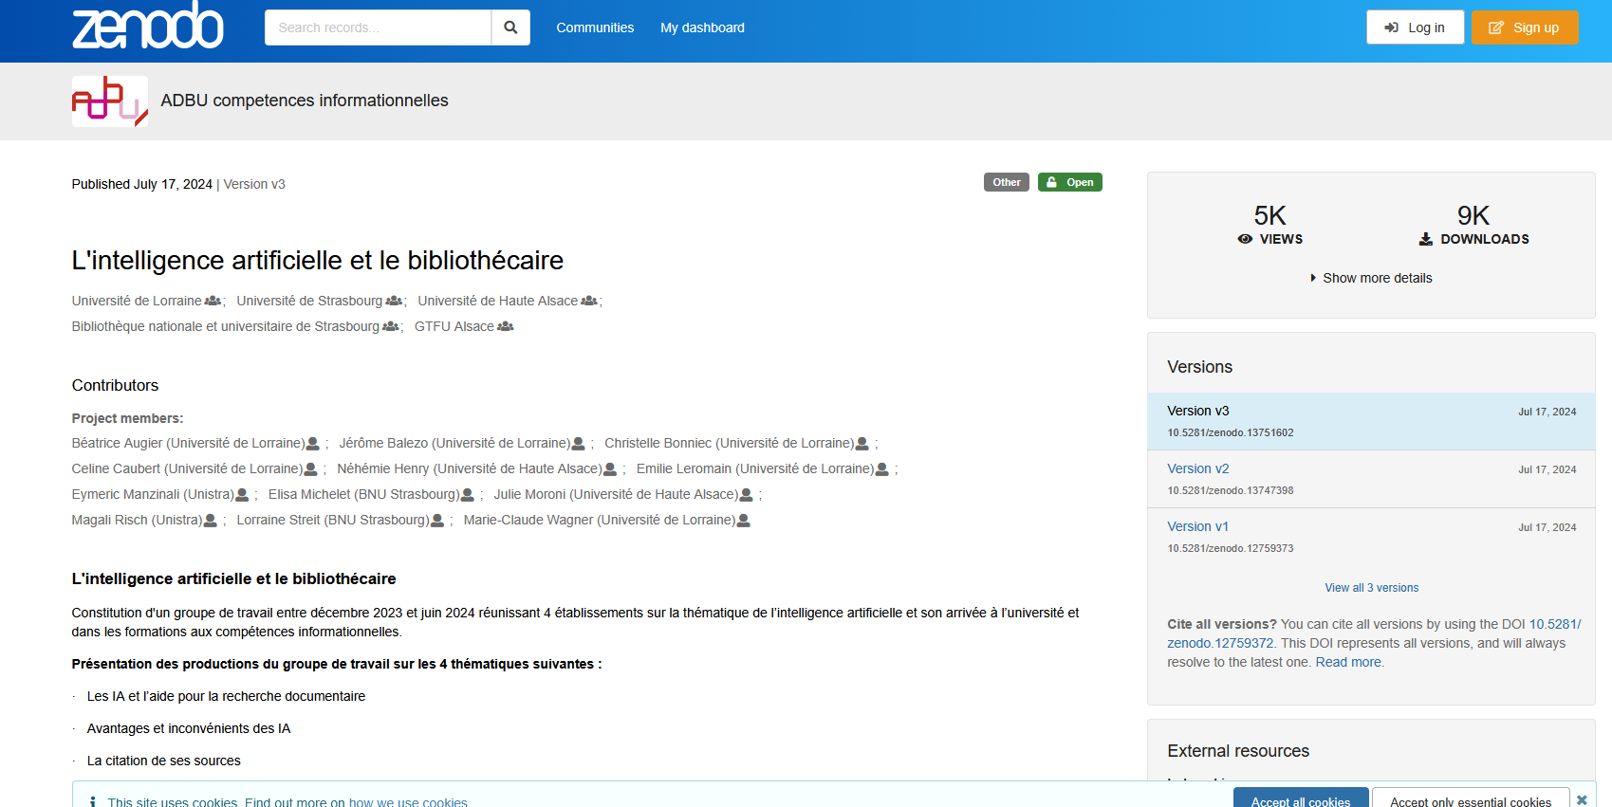Click the person icon beside Emilie Leromain
Image resolution: width=1612 pixels, height=807 pixels.
(882, 468)
